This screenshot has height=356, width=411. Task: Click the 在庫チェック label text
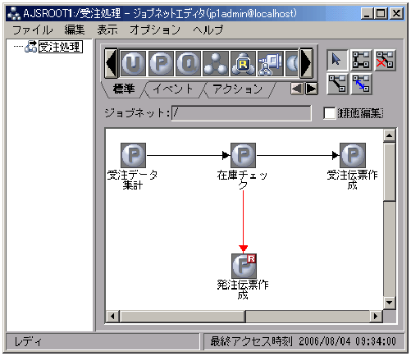coord(242,180)
